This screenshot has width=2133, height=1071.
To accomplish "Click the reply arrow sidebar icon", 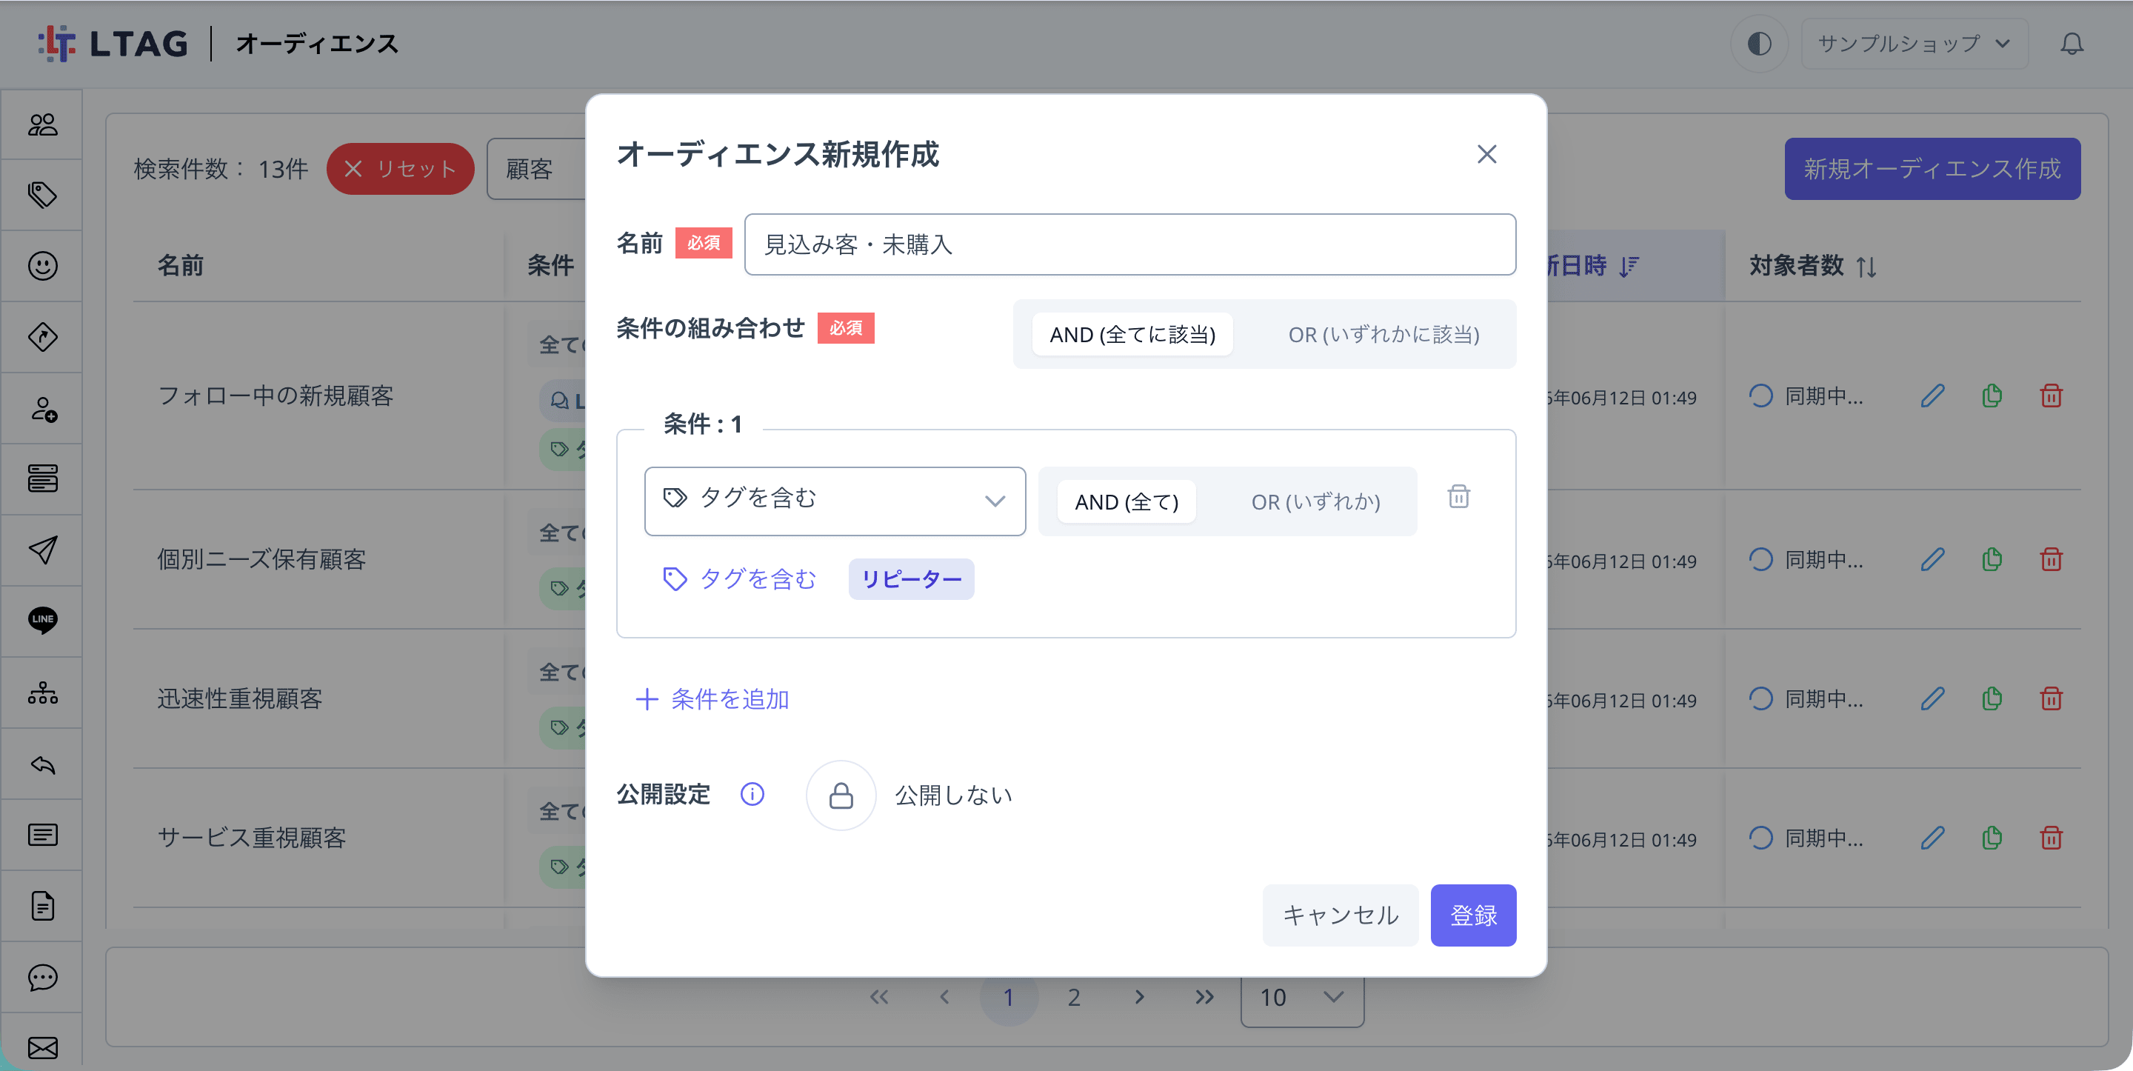I will pyautogui.click(x=42, y=764).
